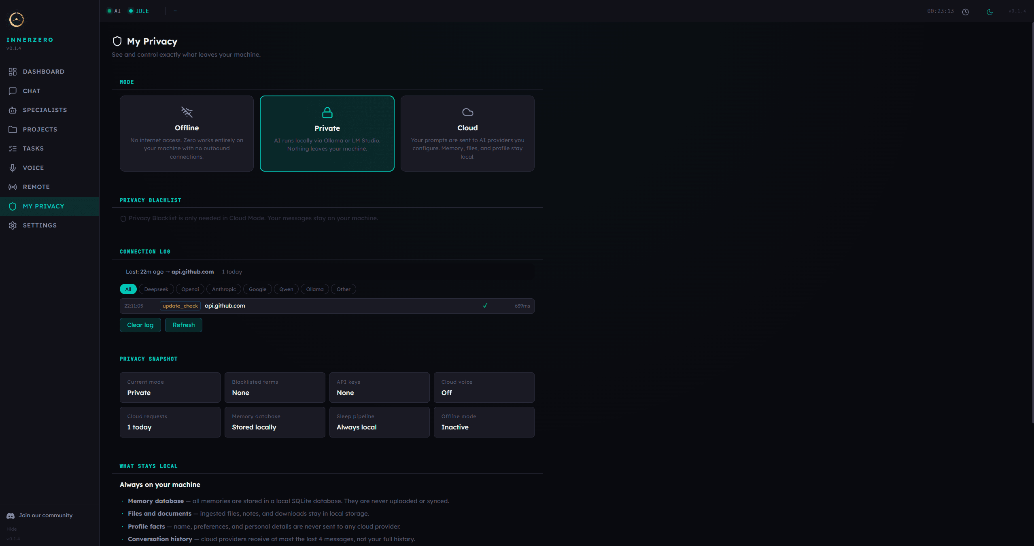The image size is (1034, 546).
Task: Toggle theme with the moon icon
Action: [989, 12]
